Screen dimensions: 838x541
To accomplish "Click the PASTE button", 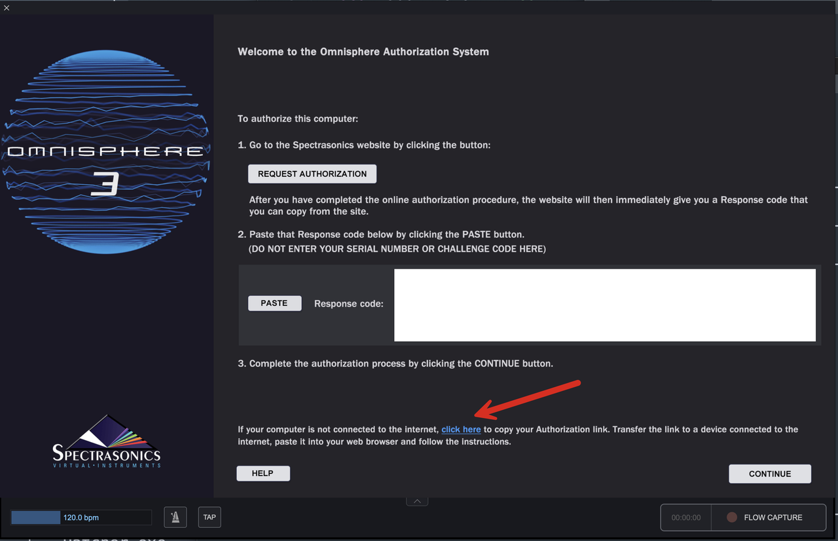I will pos(274,303).
